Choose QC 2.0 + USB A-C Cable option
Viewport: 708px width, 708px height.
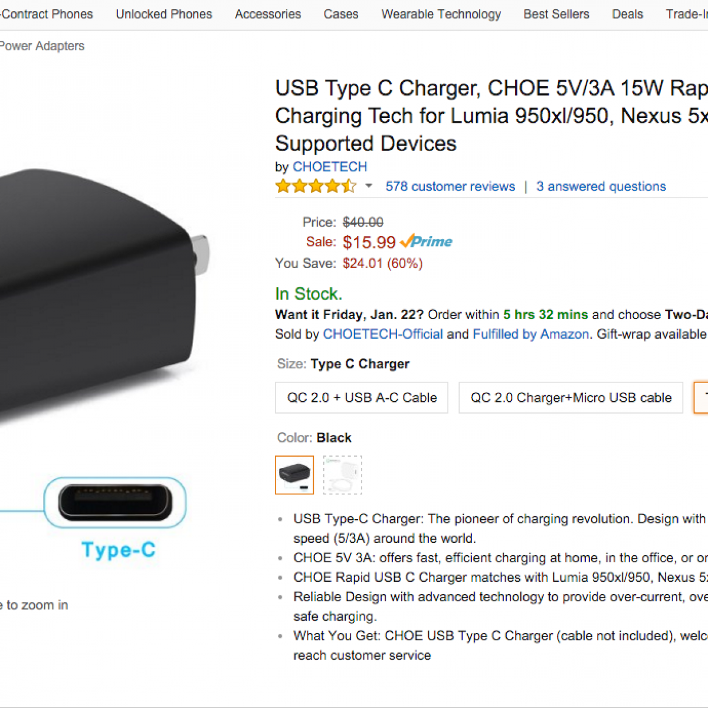[x=362, y=398]
